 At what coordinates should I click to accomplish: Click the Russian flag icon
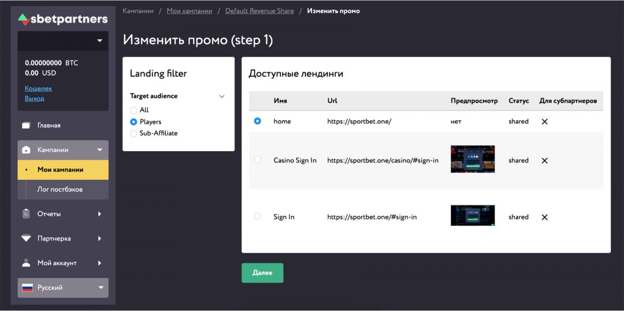[27, 287]
